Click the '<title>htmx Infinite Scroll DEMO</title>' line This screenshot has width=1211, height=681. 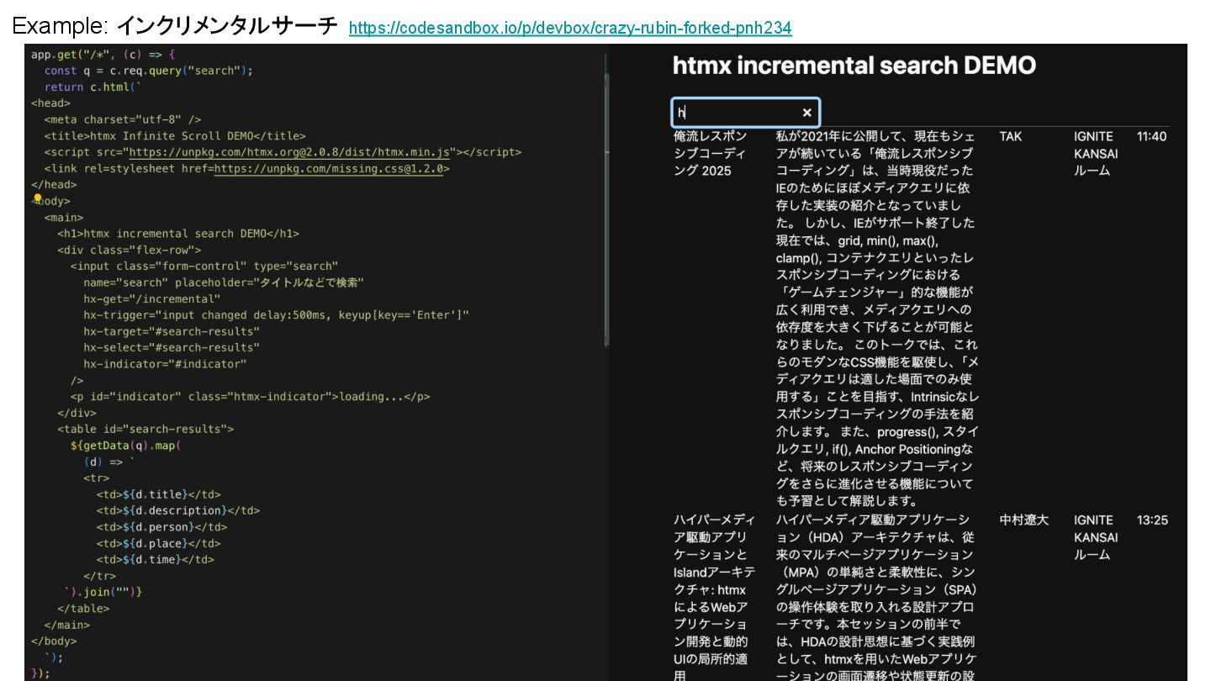[x=175, y=135]
